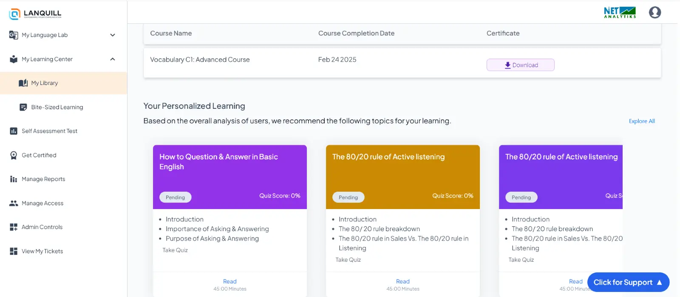Click the Certificate column header

click(x=503, y=33)
